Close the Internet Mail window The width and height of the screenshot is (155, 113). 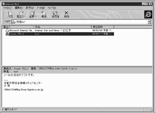pos(150,4)
